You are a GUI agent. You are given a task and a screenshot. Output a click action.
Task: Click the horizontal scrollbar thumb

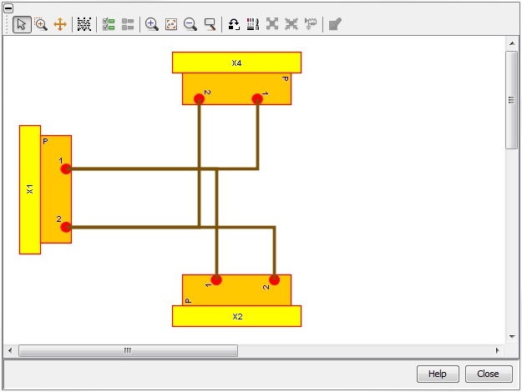pyautogui.click(x=128, y=350)
